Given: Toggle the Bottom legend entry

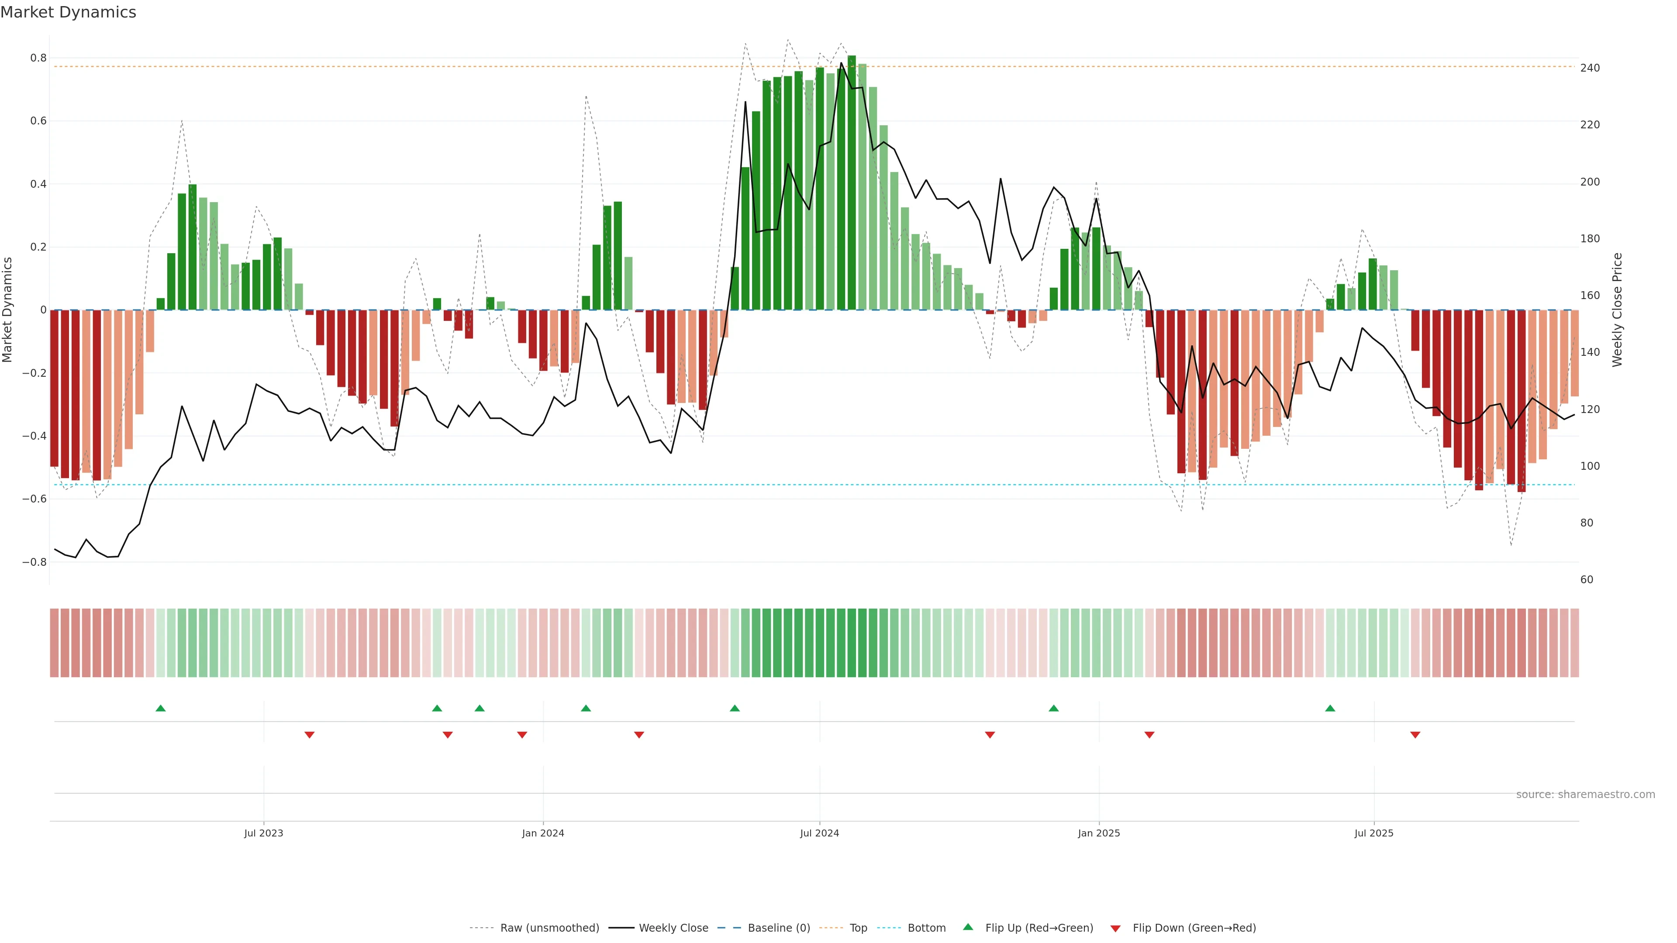Looking at the screenshot, I should [926, 928].
